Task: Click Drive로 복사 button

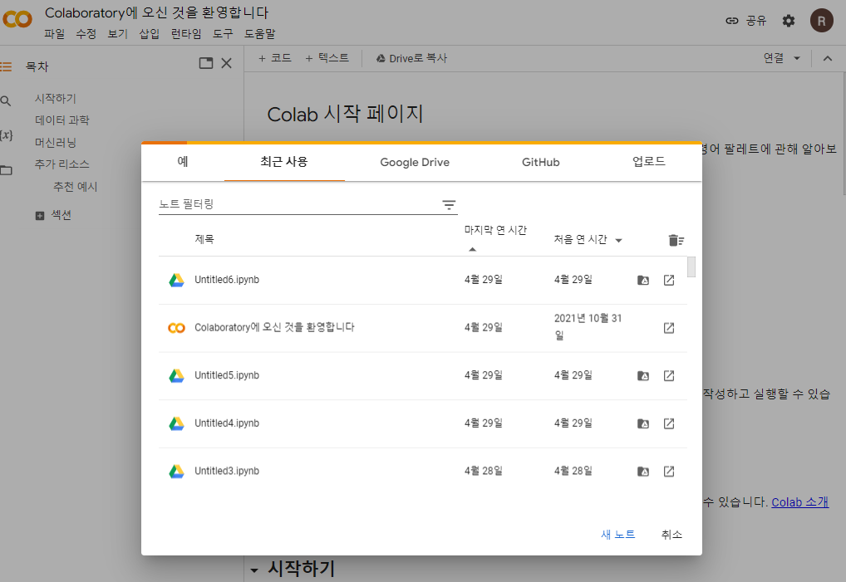Action: [411, 58]
